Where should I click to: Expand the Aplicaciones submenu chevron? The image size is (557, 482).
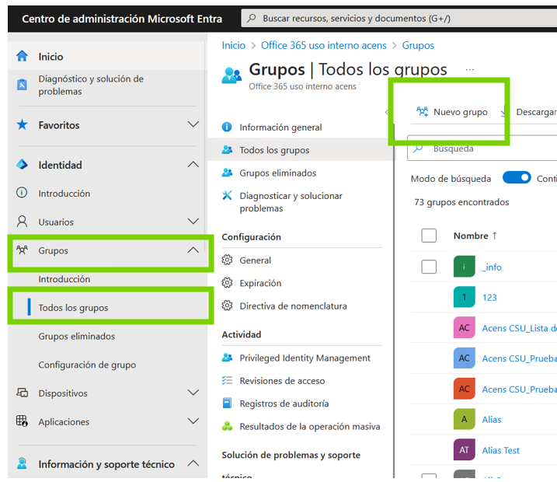point(193,421)
